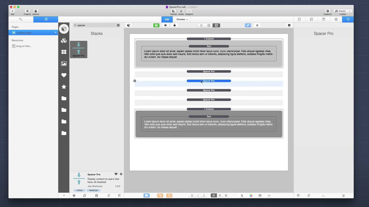Click Drag in Files resource entry
Viewport: 369px width, 207px height.
24,46
